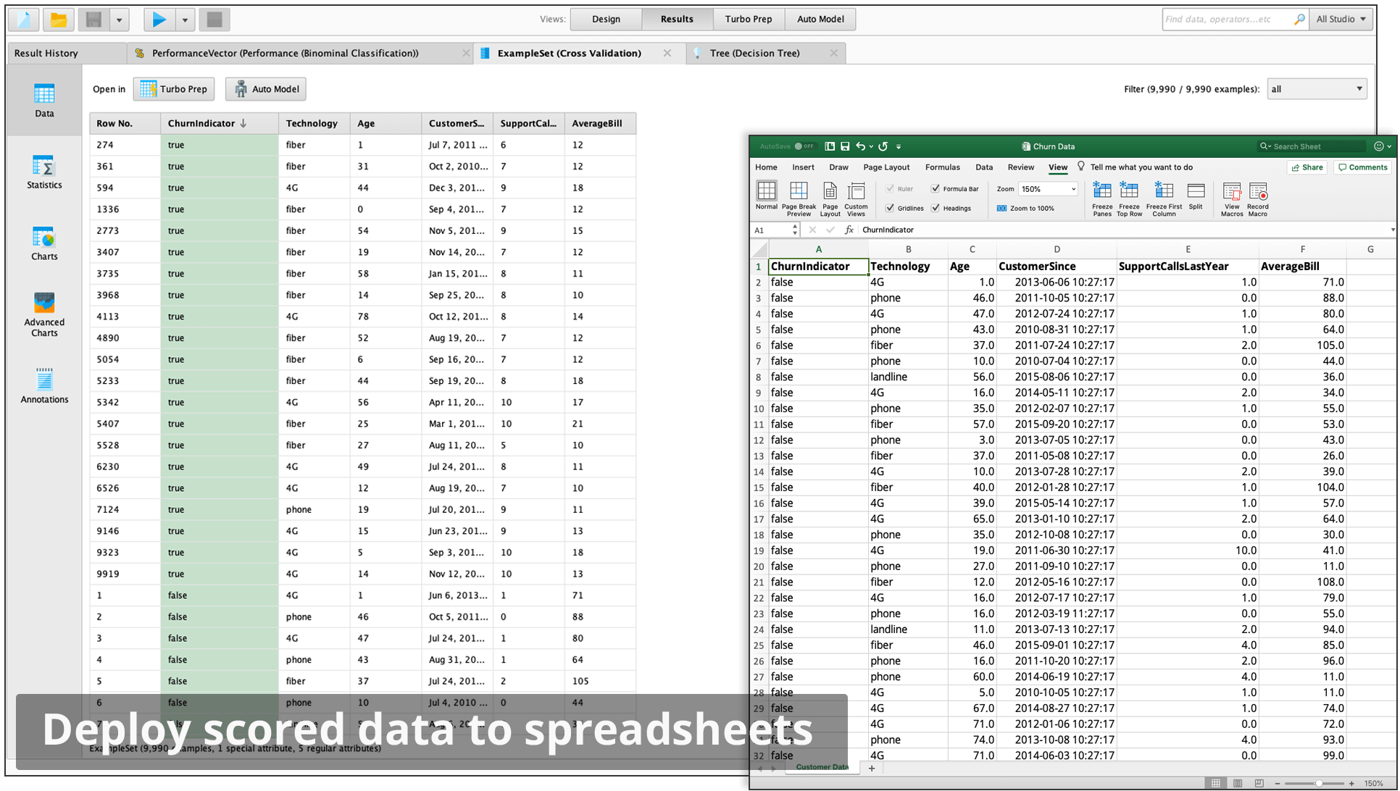The height and width of the screenshot is (791, 1400).
Task: Click the Turbo Prep button
Action: 174,89
